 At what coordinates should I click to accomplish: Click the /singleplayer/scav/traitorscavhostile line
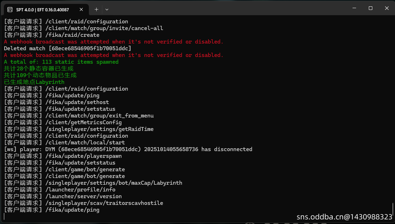click(x=84, y=203)
